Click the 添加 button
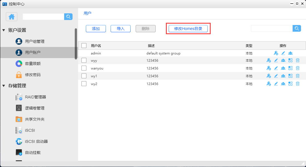The width and height of the screenshot is (306, 167). [x=96, y=29]
